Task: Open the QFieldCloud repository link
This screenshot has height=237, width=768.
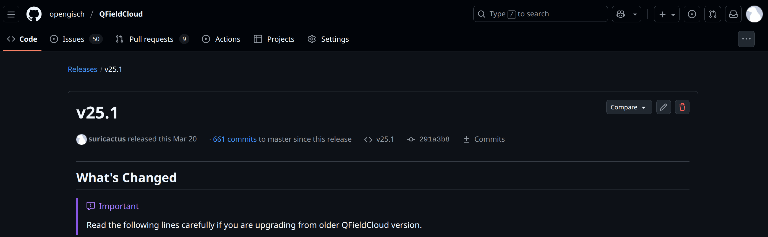Action: click(121, 14)
